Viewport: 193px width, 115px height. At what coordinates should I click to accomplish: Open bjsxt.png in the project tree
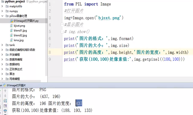point(18,26)
